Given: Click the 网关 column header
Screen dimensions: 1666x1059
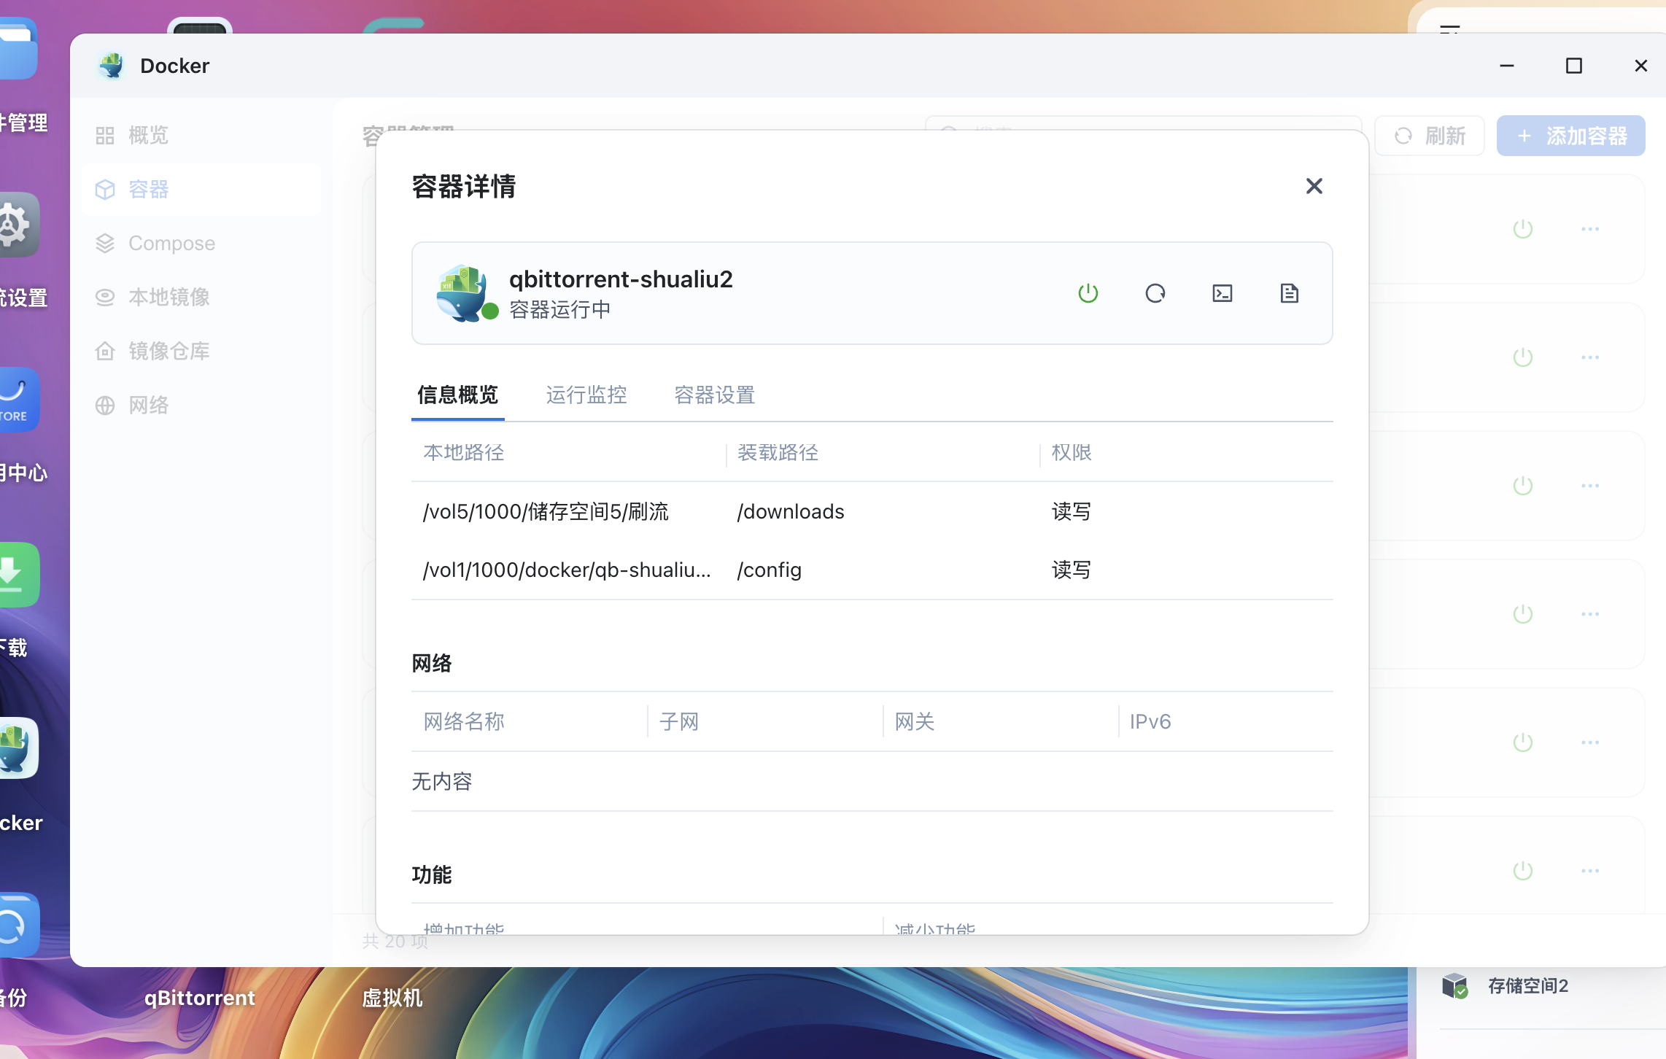Looking at the screenshot, I should (915, 722).
